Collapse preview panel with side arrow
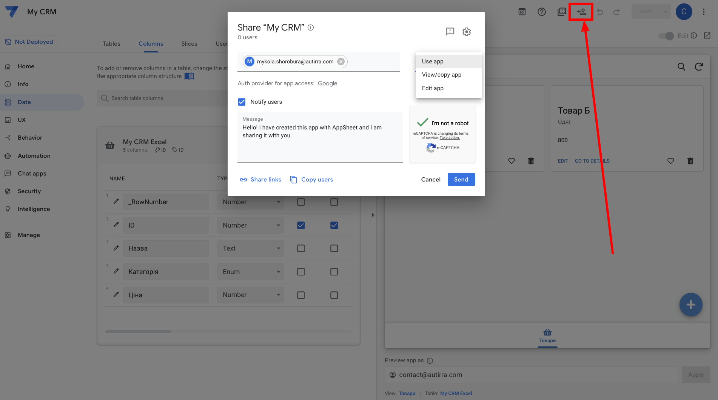The height and width of the screenshot is (400, 718). point(373,215)
